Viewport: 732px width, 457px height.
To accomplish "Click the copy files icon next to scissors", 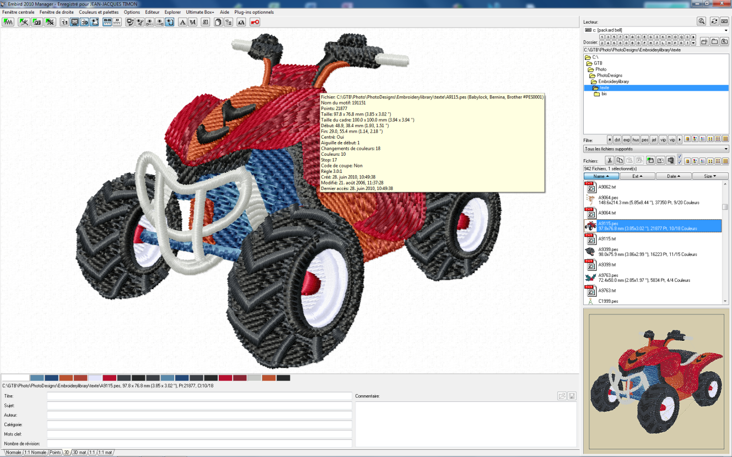I will click(620, 160).
